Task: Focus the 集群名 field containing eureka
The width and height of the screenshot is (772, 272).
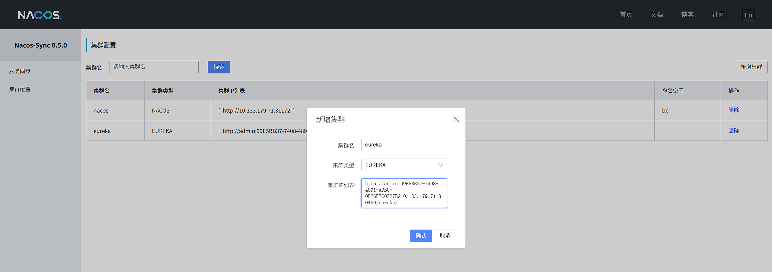Action: pyautogui.click(x=404, y=145)
